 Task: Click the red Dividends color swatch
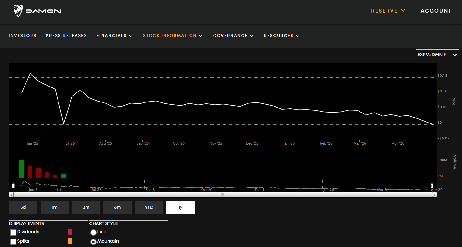click(x=70, y=232)
